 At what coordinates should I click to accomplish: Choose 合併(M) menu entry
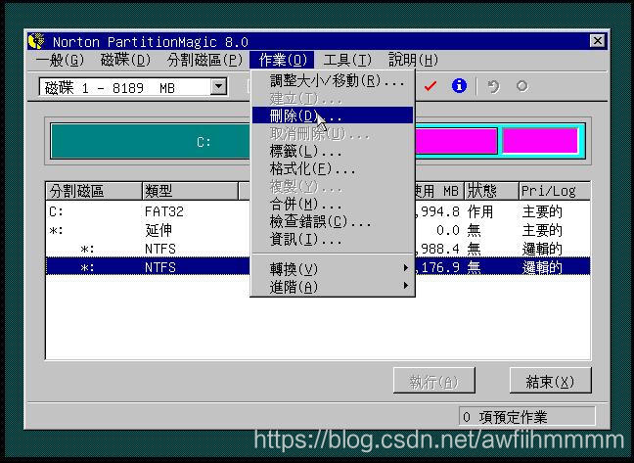pos(333,204)
